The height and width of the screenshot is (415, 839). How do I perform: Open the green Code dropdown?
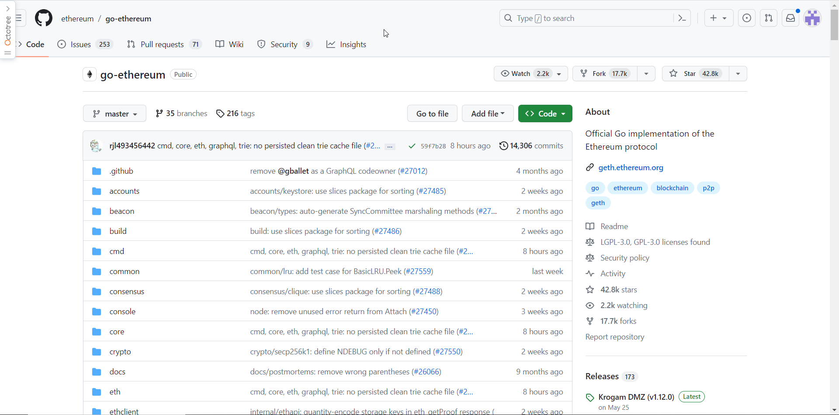coord(545,113)
